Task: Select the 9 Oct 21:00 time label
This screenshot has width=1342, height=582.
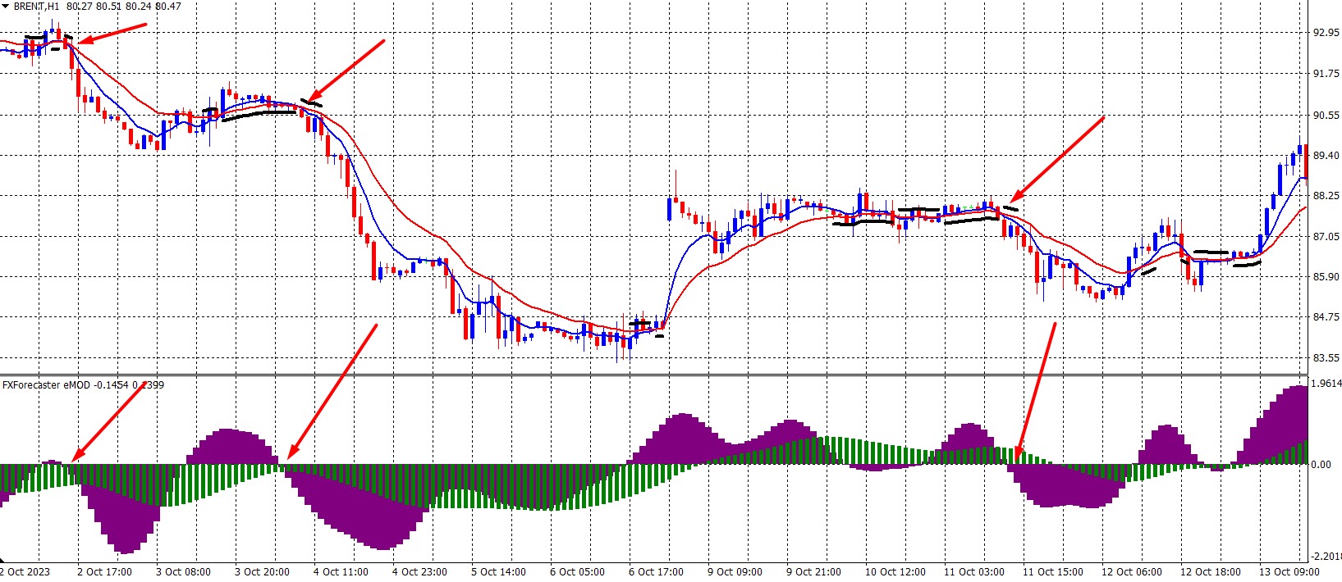Action: pyautogui.click(x=813, y=572)
